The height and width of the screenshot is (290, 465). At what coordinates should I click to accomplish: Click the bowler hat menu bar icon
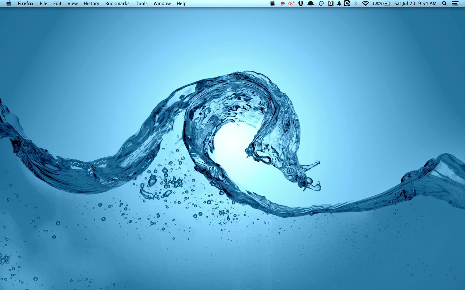pos(311,4)
